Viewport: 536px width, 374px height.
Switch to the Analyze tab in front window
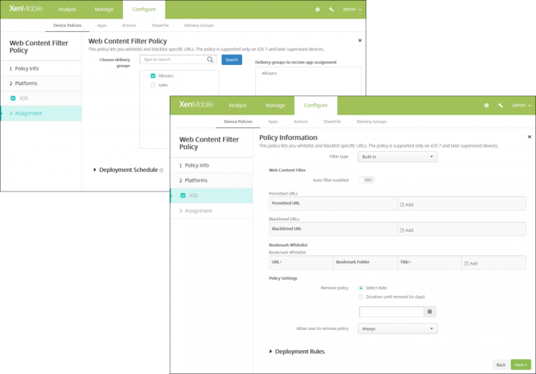click(237, 106)
